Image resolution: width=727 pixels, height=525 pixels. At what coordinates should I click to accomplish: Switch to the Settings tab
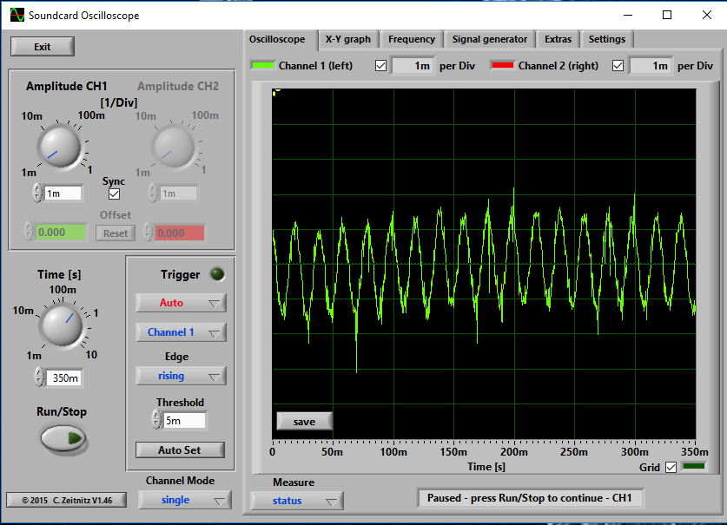pos(607,39)
